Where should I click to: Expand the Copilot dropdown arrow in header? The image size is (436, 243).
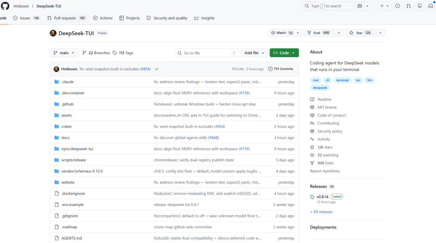(367, 6)
